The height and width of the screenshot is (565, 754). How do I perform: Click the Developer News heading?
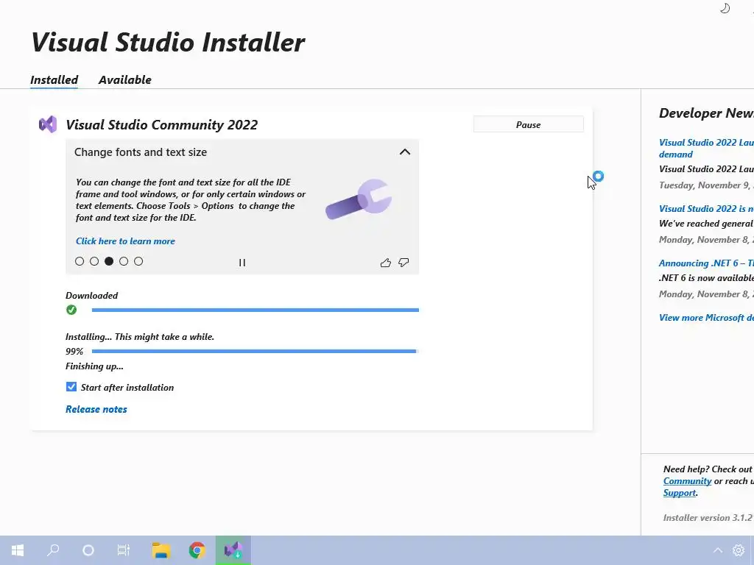click(x=706, y=113)
